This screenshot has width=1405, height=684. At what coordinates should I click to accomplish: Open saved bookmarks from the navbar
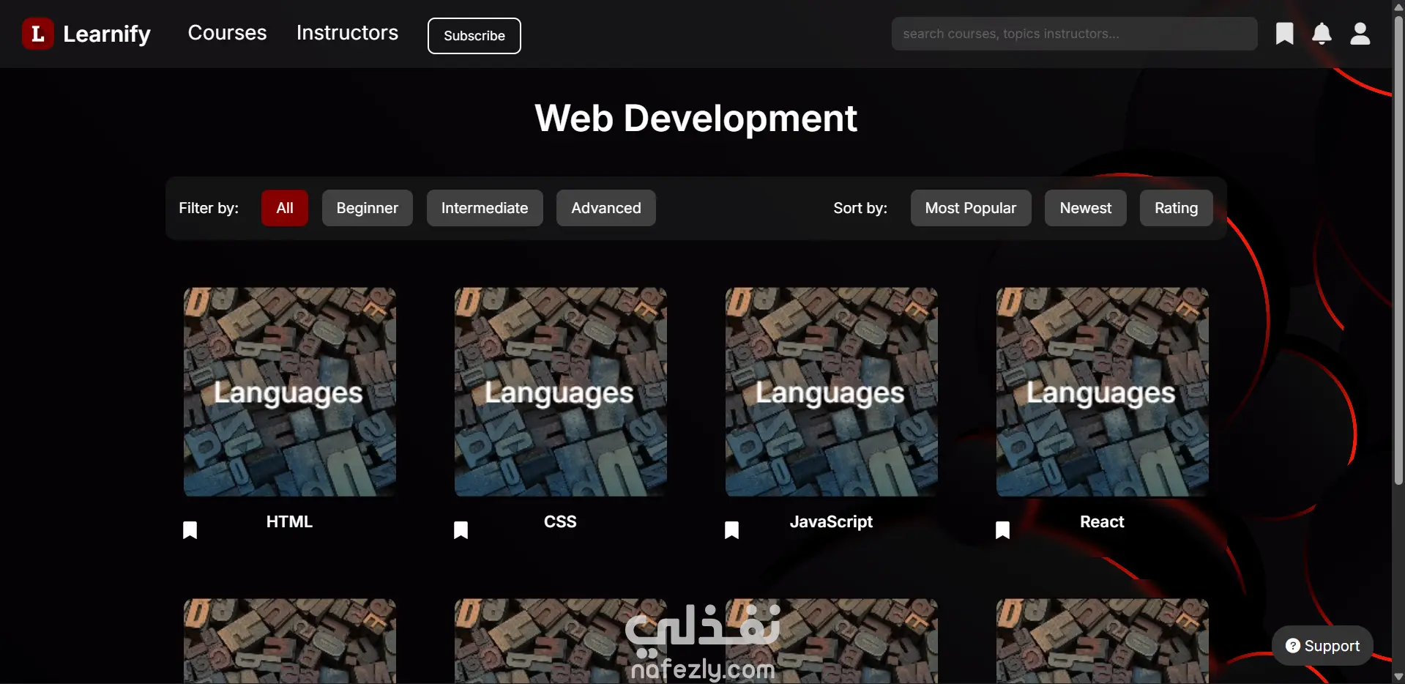tap(1284, 34)
